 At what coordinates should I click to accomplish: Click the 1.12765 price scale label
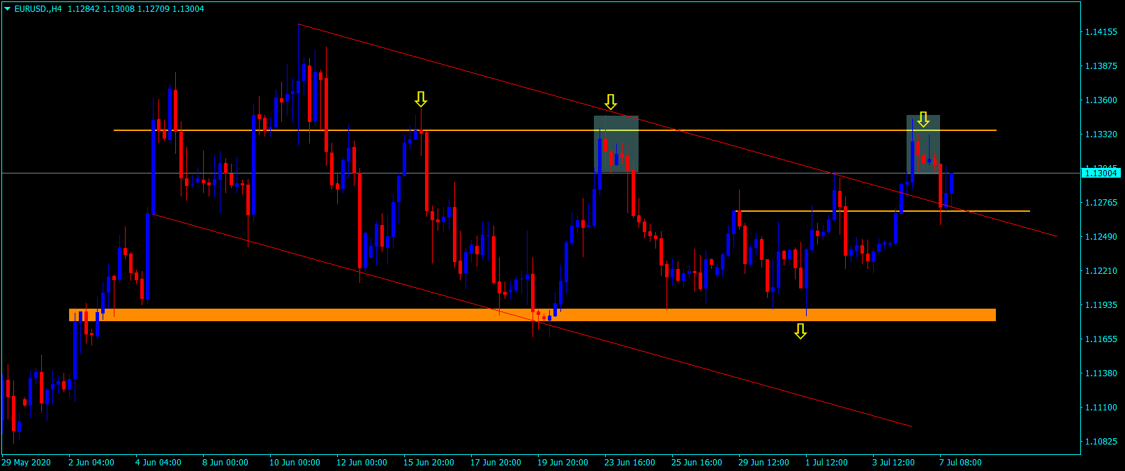(1101, 203)
